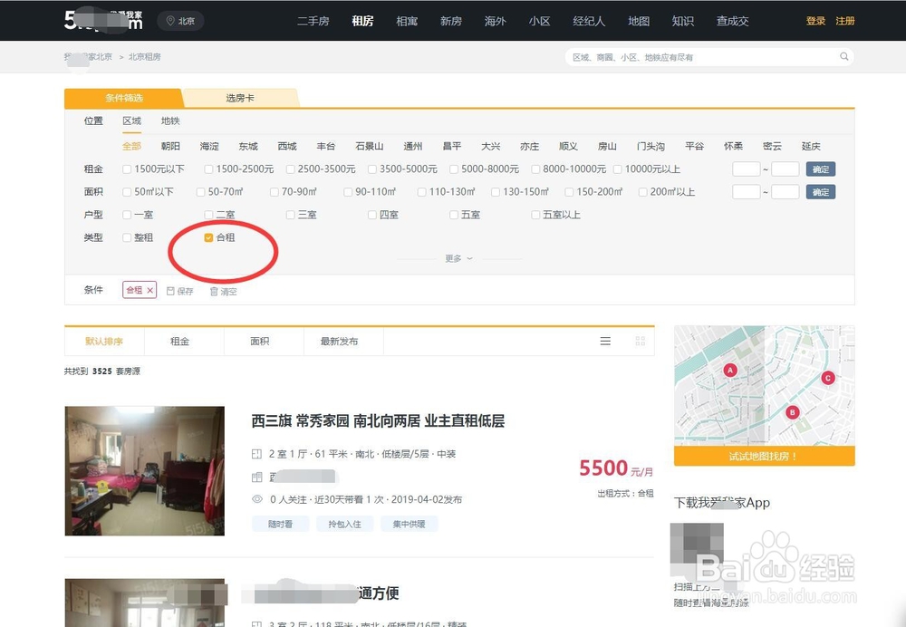Open the map preview thumbnail
Screen dimensions: 906x627
coord(765,385)
